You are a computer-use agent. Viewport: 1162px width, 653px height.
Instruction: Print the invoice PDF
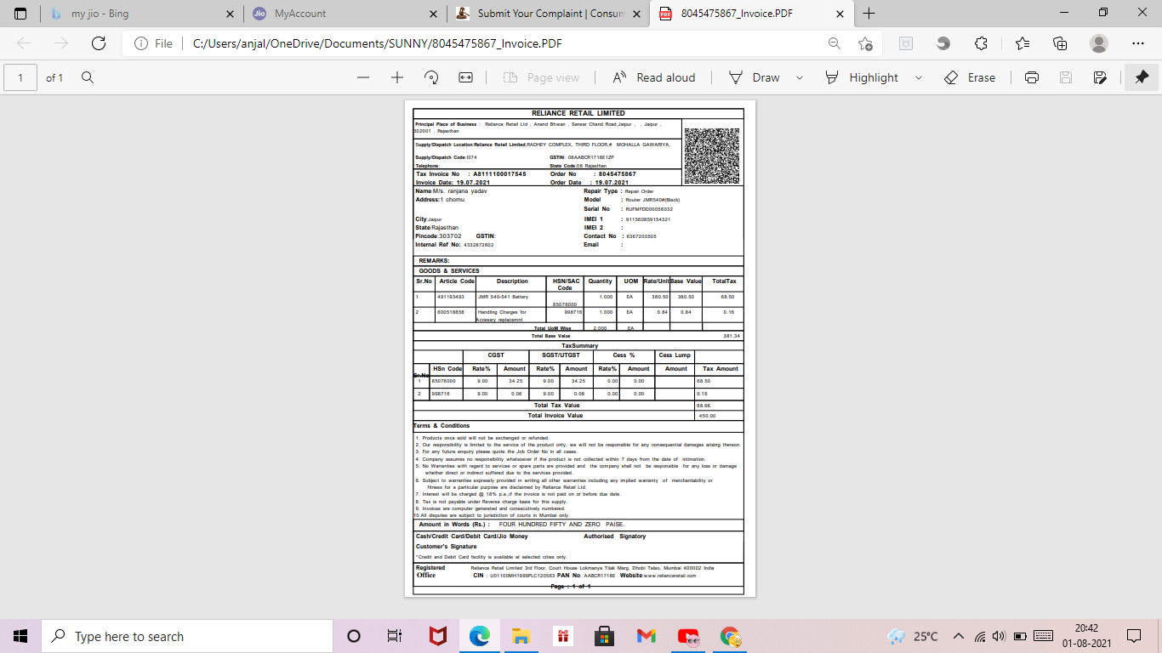click(1032, 77)
